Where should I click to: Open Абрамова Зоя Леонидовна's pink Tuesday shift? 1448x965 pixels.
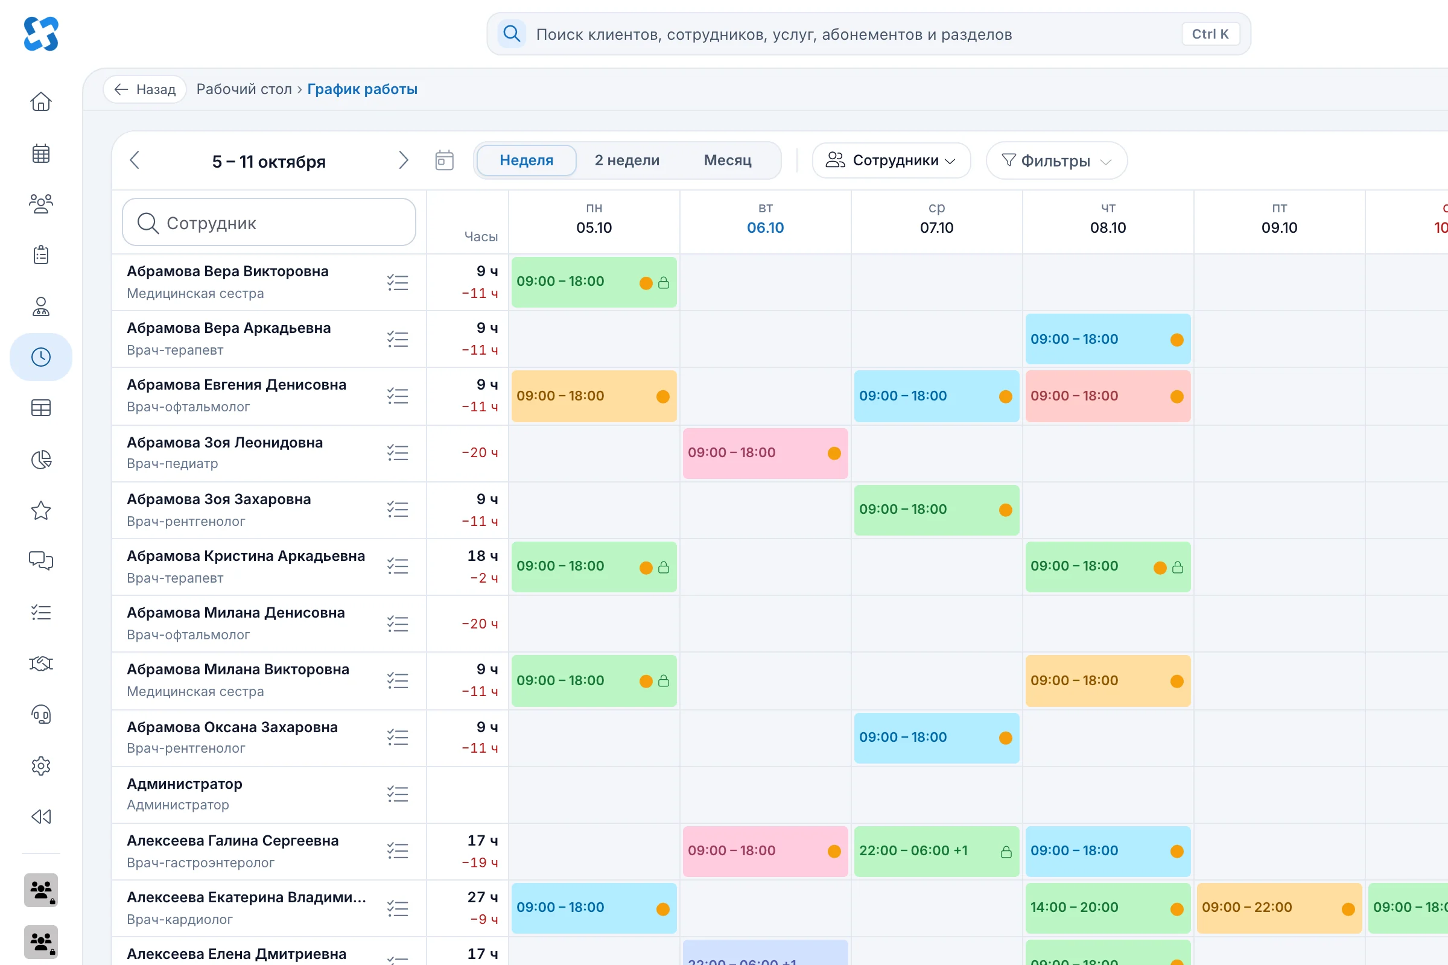click(x=765, y=453)
